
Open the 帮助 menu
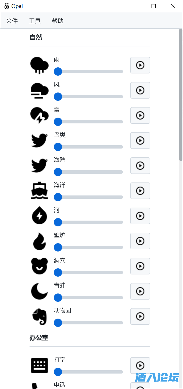tap(58, 21)
